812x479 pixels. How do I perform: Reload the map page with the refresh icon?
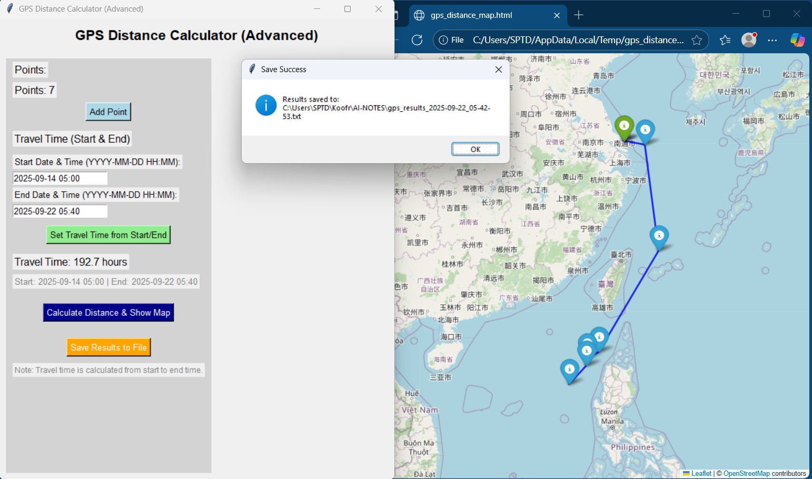tap(417, 40)
